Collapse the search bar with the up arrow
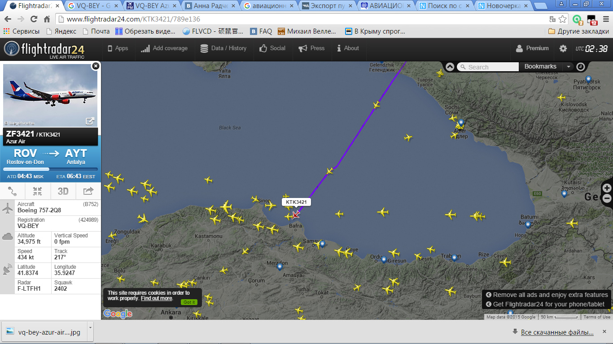The image size is (613, 344). click(x=450, y=67)
